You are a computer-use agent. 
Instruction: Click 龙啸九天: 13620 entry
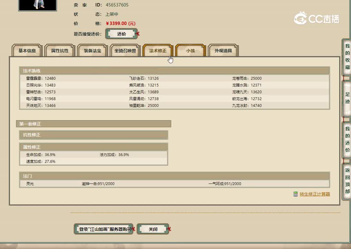247,92
